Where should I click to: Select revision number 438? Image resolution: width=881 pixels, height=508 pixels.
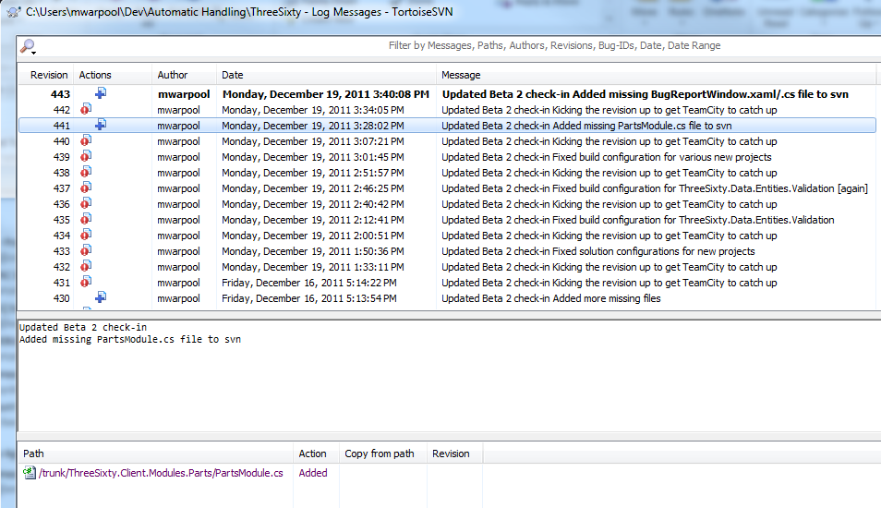tap(62, 173)
